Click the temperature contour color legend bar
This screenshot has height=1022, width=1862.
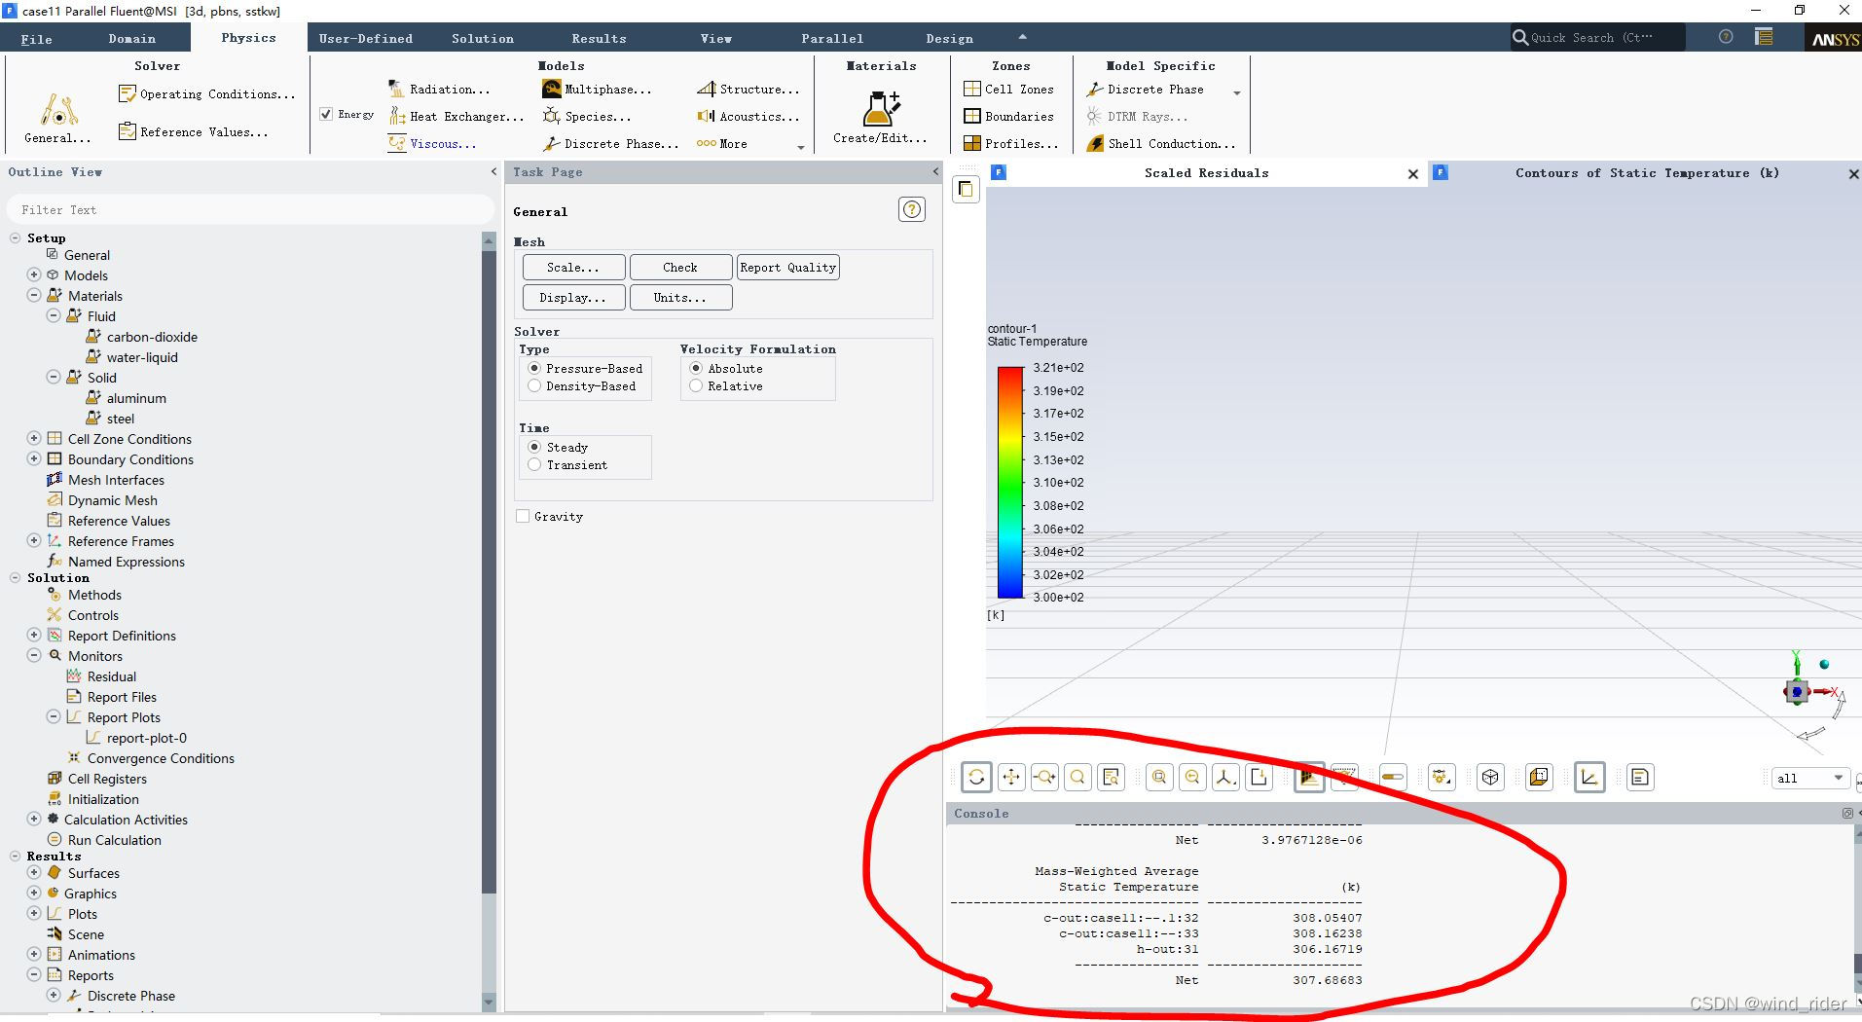(1010, 482)
